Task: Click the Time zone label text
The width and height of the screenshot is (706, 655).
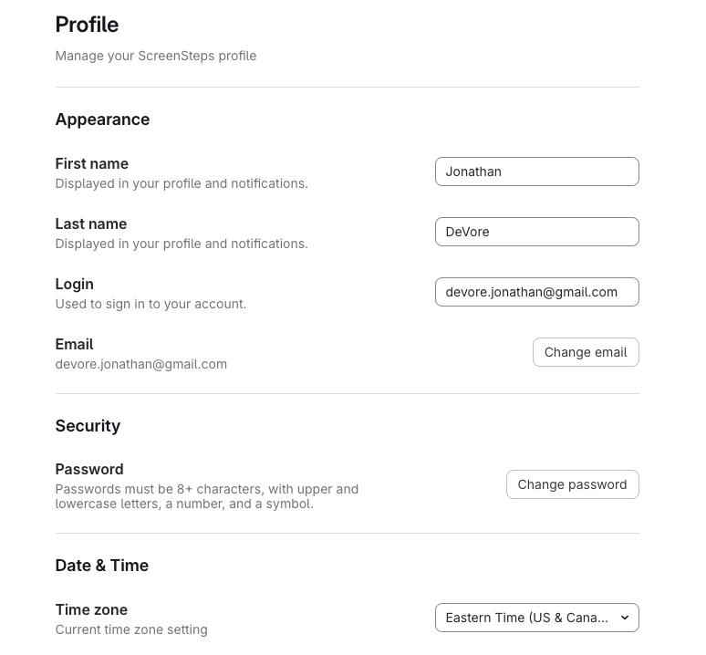Action: (91, 609)
